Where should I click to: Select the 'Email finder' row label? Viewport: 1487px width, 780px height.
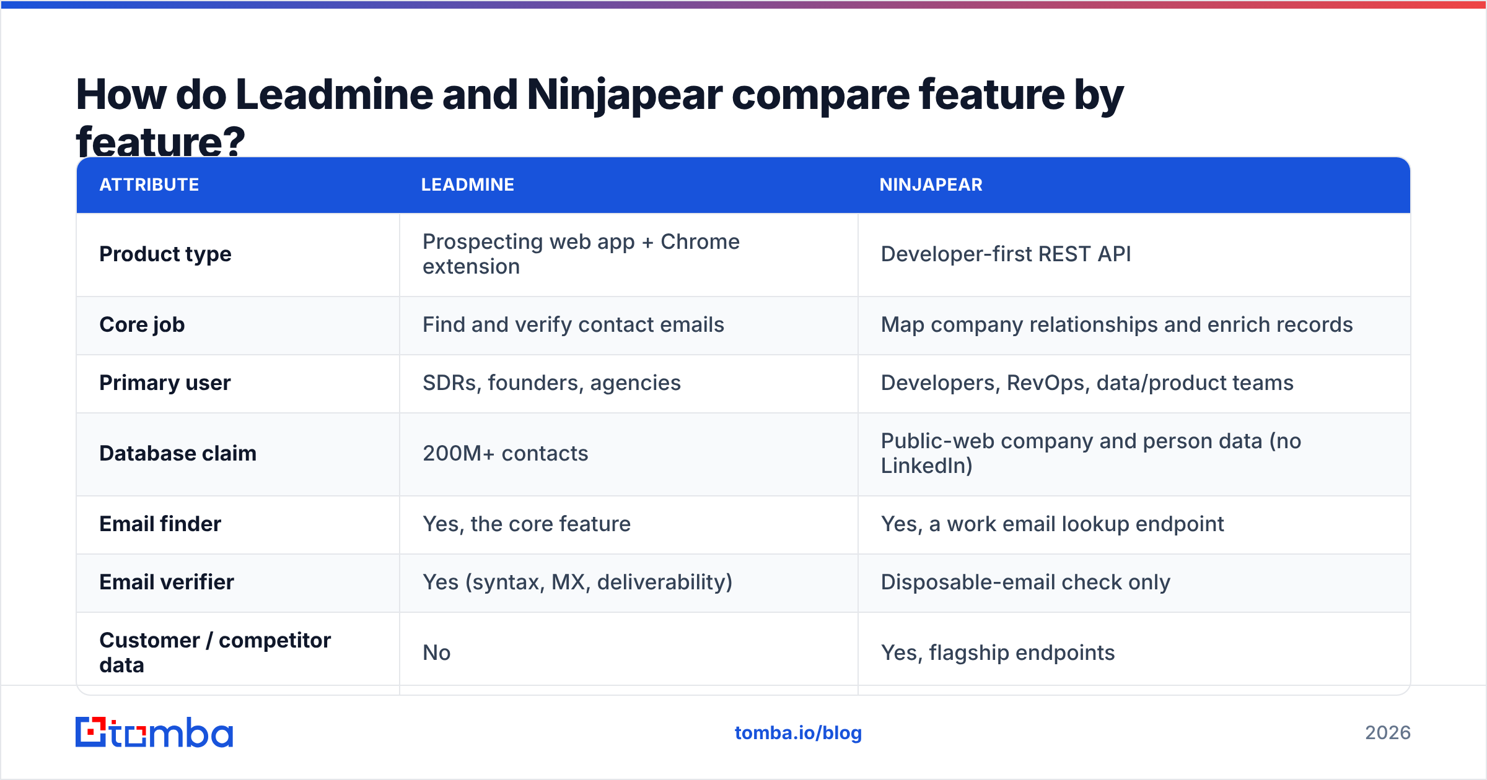[160, 524]
